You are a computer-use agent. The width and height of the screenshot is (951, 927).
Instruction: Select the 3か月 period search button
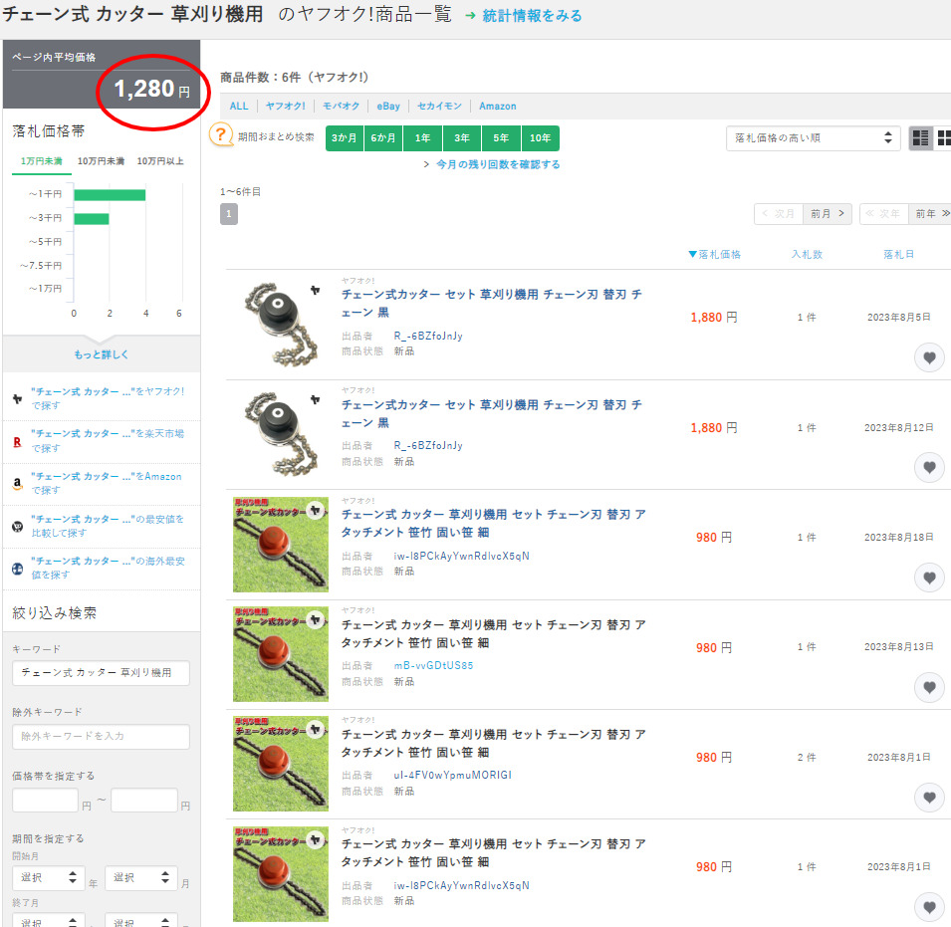pos(345,138)
